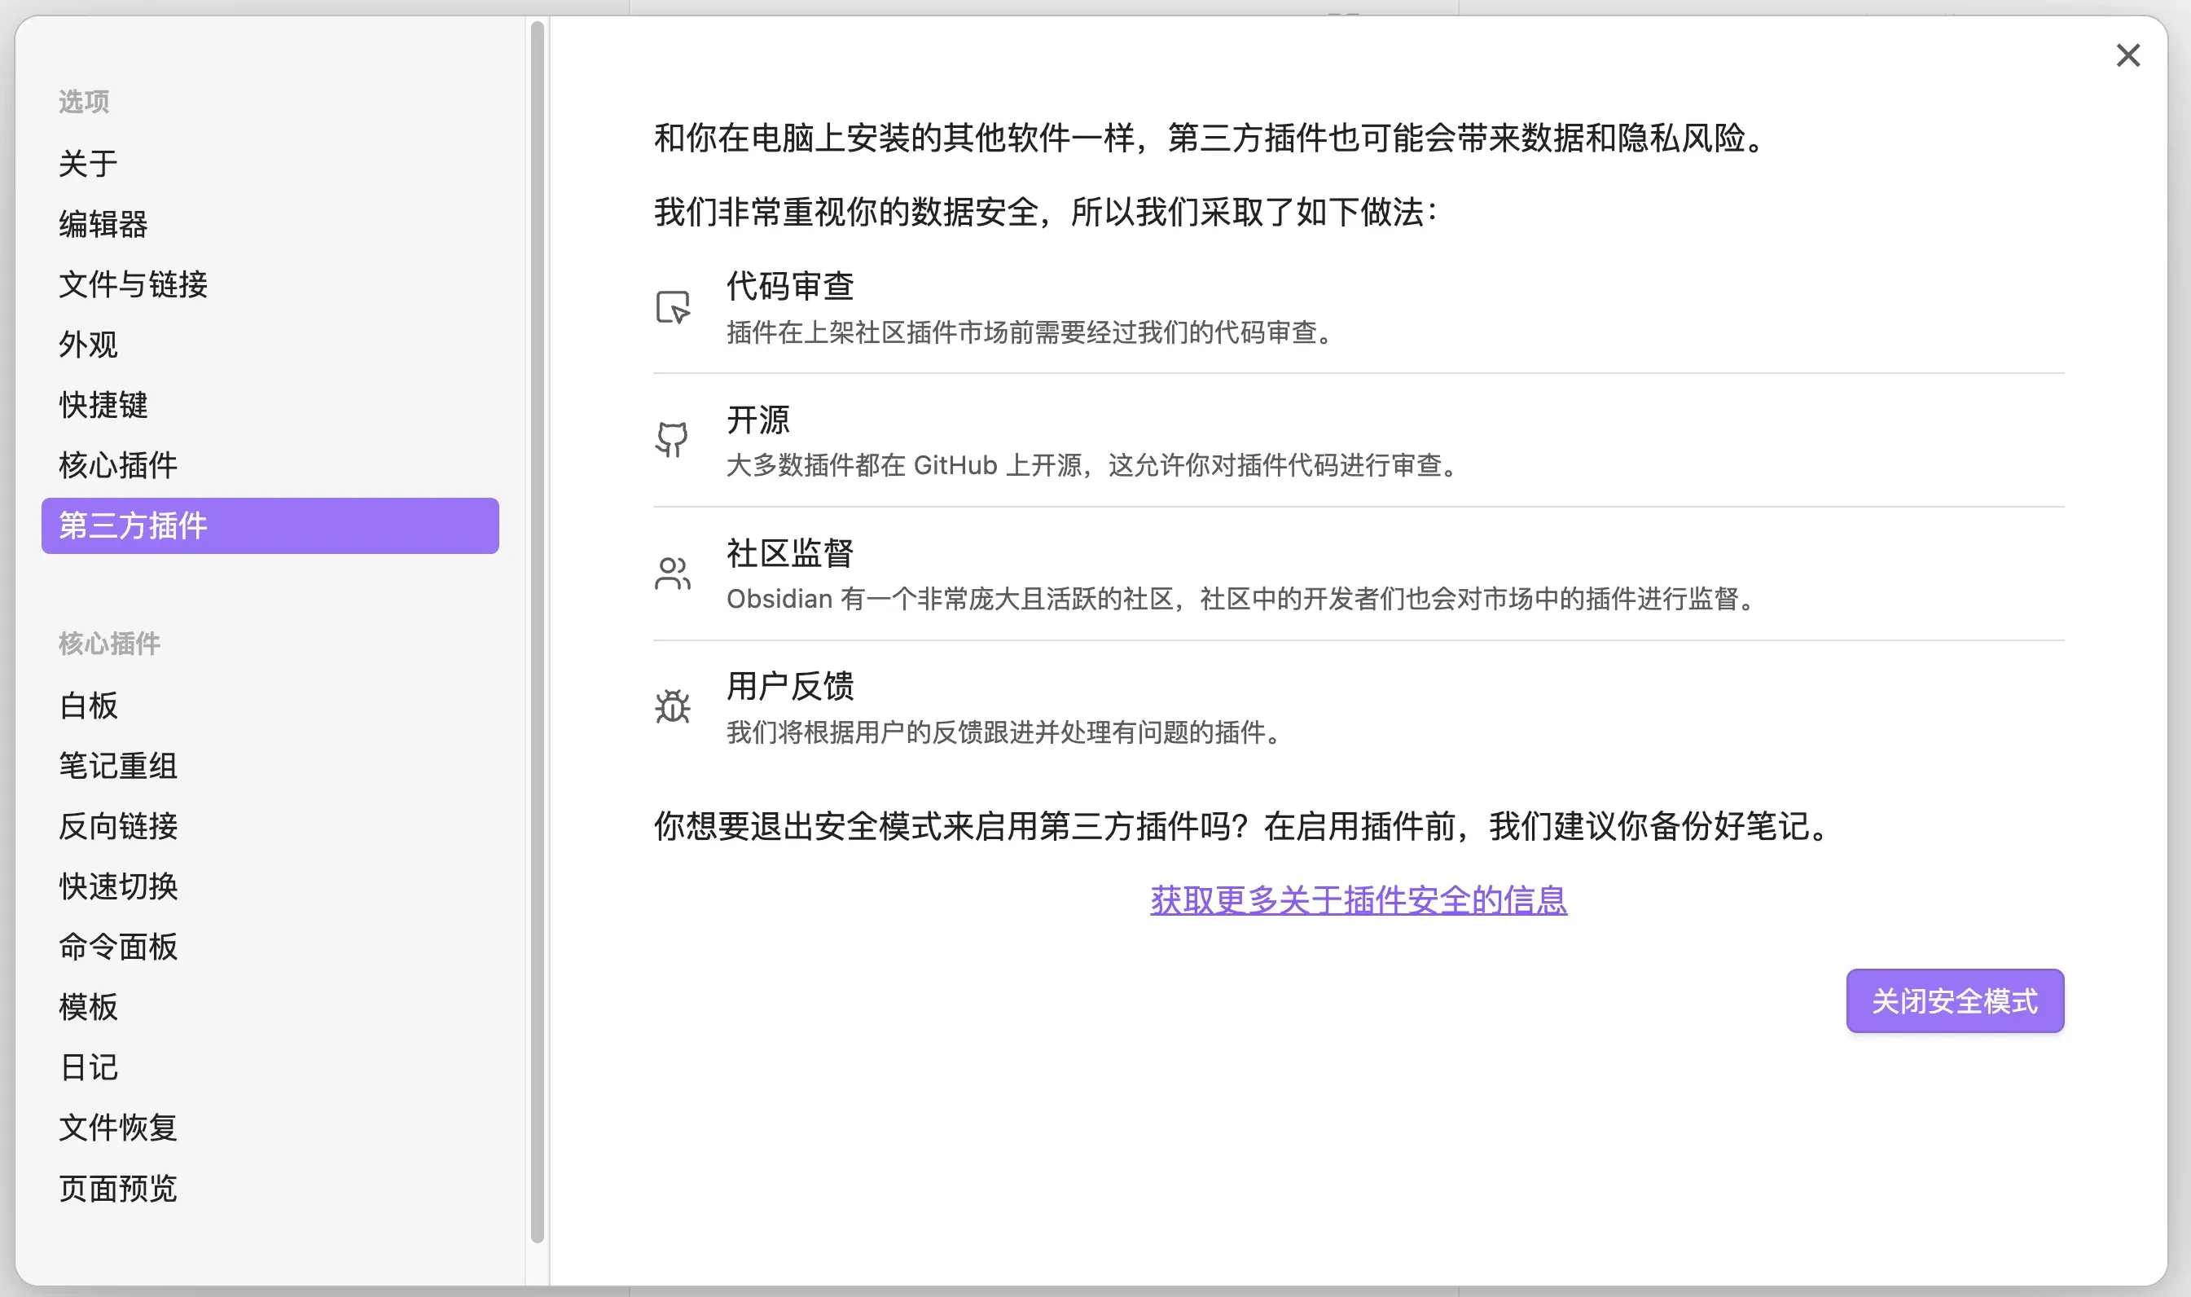Select 核心插件 in the sidebar
The image size is (2191, 1297).
coord(117,465)
